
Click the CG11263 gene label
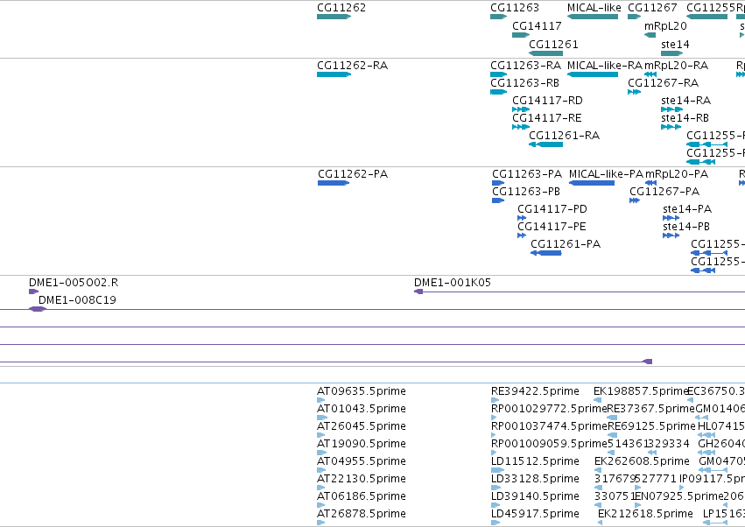tap(515, 8)
